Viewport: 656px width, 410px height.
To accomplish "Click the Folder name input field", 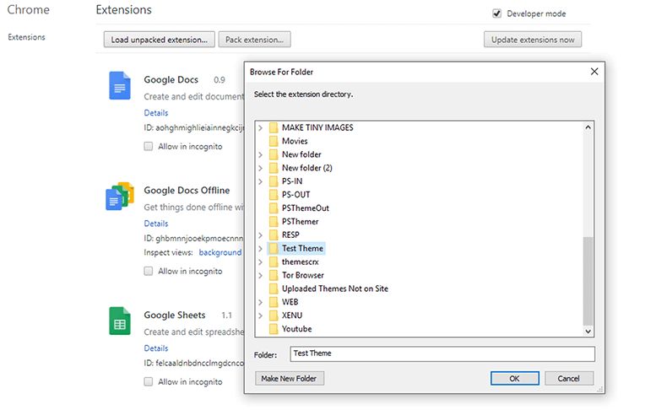I will tap(442, 353).
